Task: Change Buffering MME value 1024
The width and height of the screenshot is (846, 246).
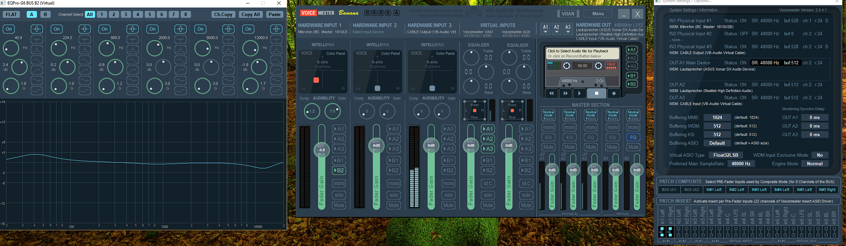Action: coord(717,118)
